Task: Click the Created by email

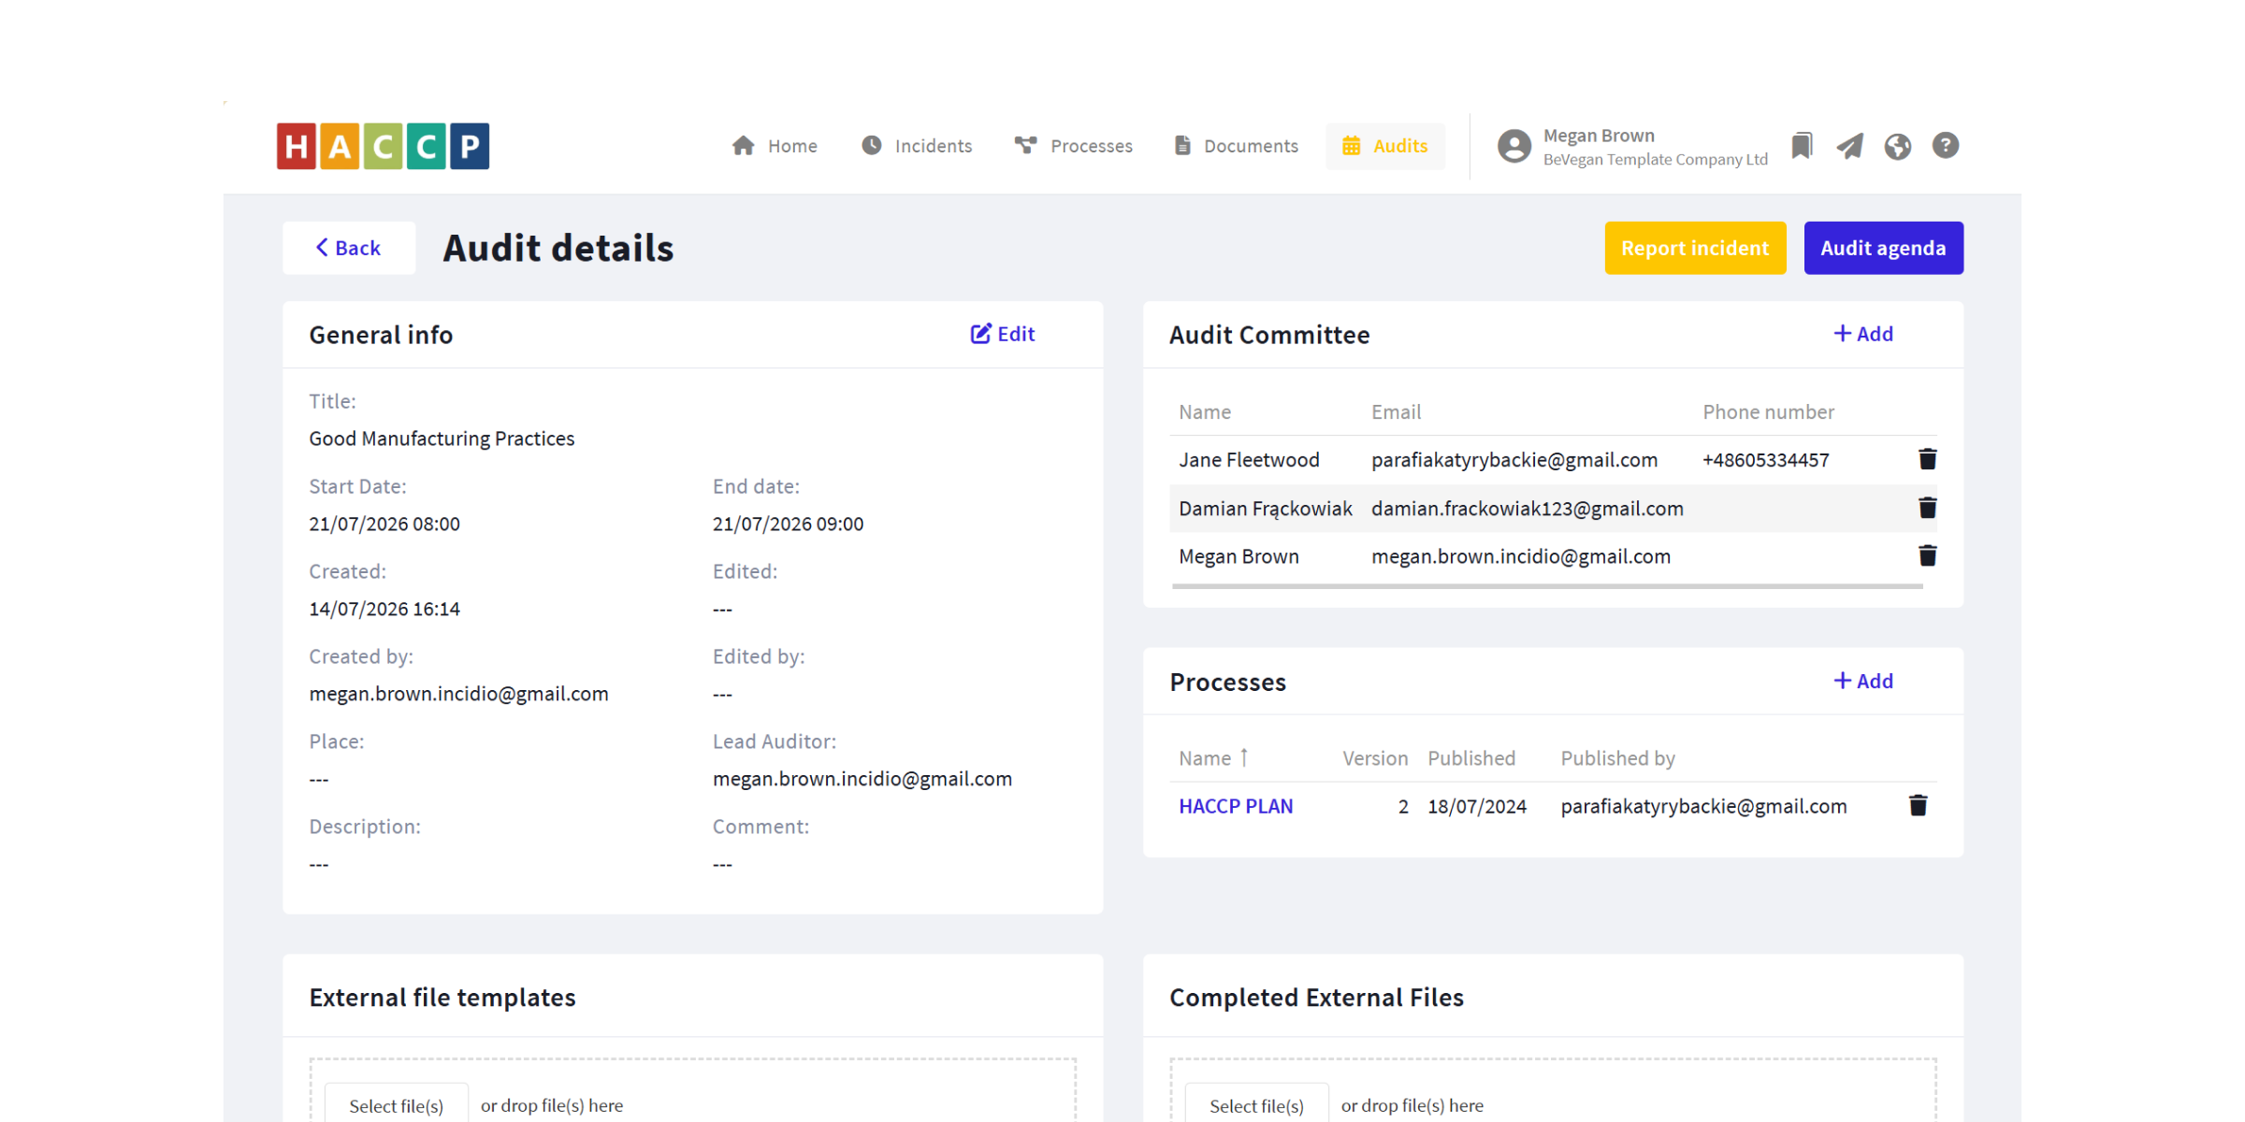Action: pyautogui.click(x=458, y=694)
